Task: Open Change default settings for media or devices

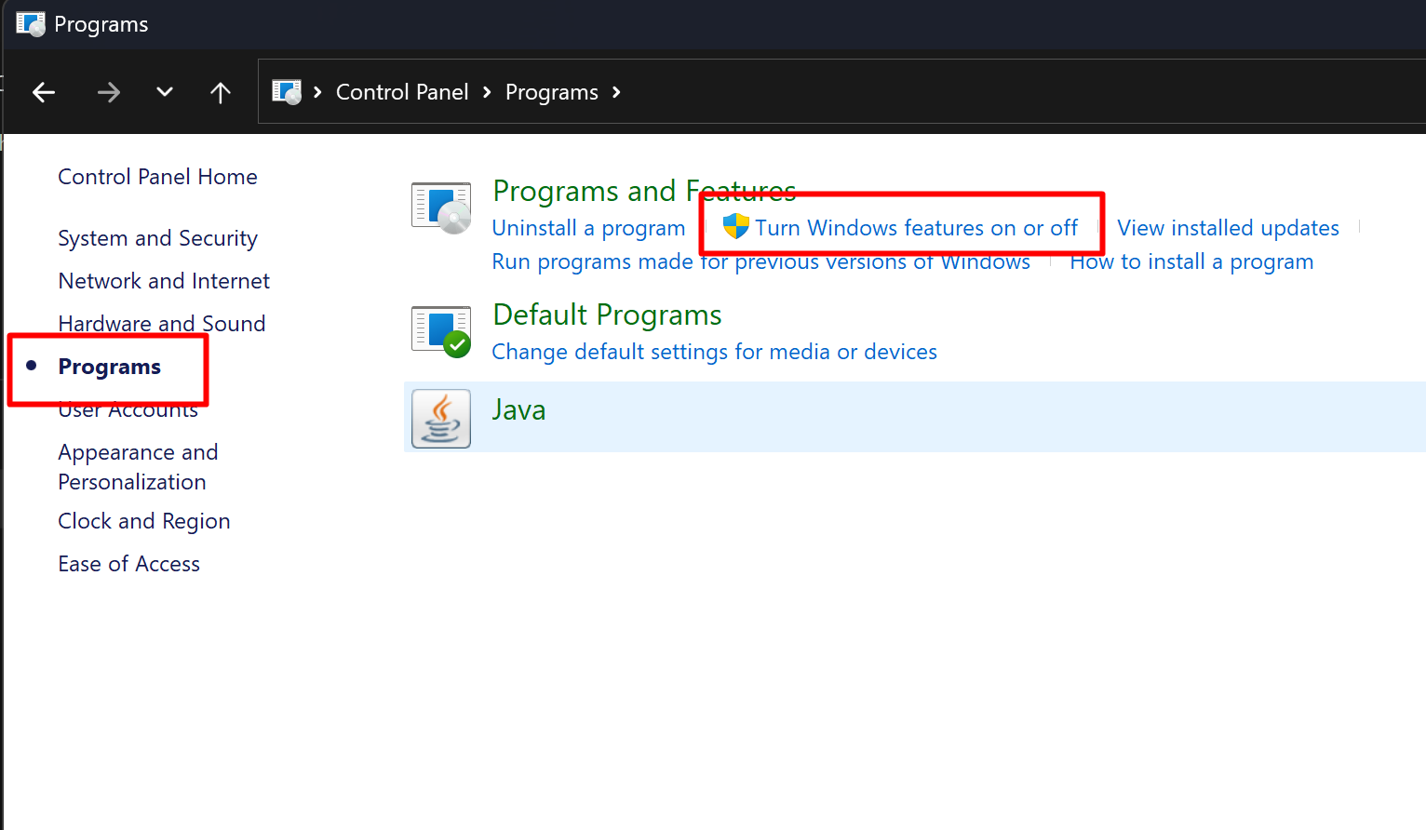Action: point(714,352)
